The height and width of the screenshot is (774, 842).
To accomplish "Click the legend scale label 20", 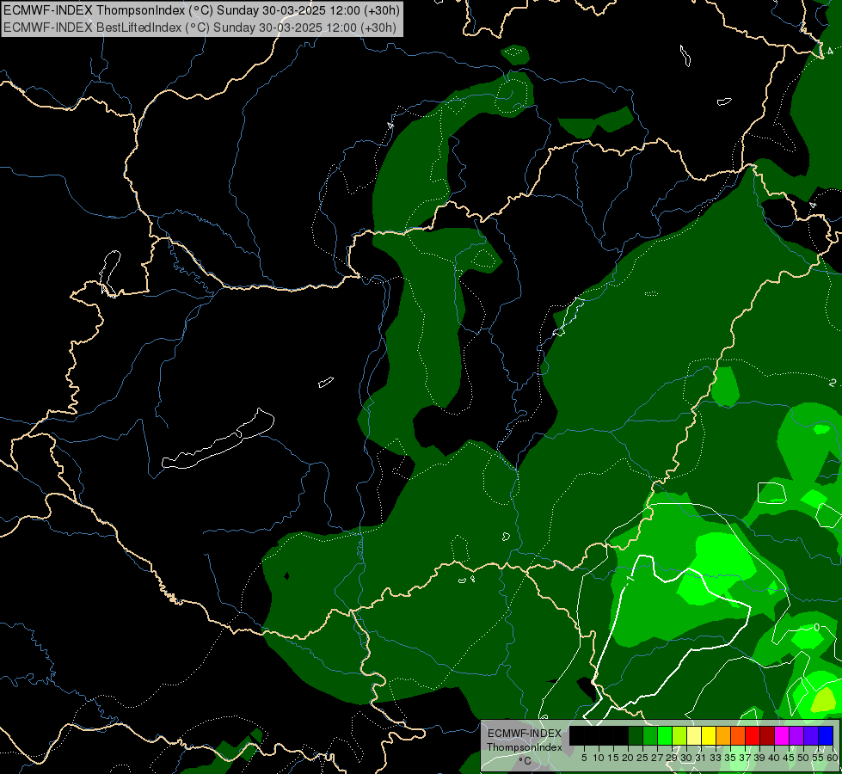I will pyautogui.click(x=628, y=758).
